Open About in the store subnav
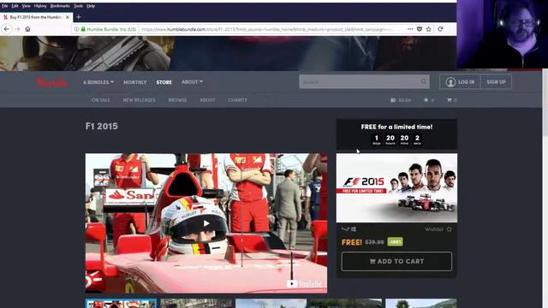Viewport: 548px width, 308px height. coord(207,100)
